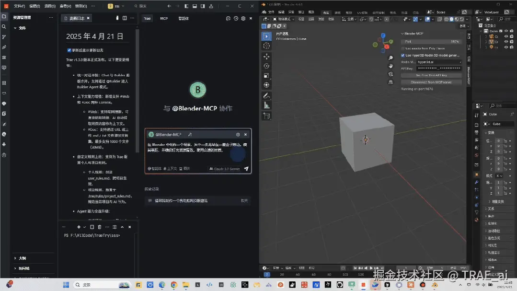The height and width of the screenshot is (291, 517).
Task: Collapse the Blender MCP panel
Action: tap(402, 34)
